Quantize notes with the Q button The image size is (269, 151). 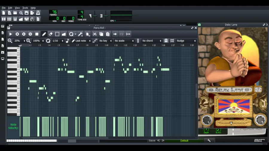coord(71,34)
